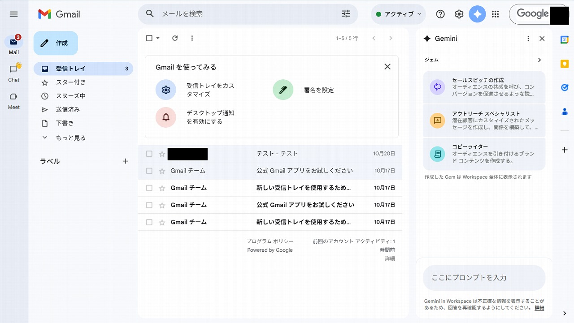Open the アクティブ status dropdown

click(398, 14)
